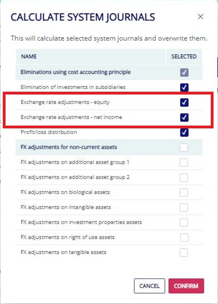
Task: Toggle Eliminations using cost accounting principle checkbox
Action: [x=184, y=73]
